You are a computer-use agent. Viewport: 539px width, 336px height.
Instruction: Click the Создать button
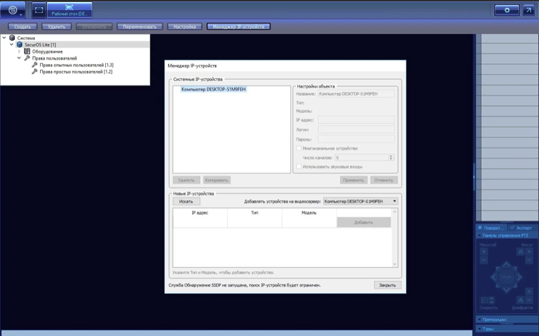point(23,27)
